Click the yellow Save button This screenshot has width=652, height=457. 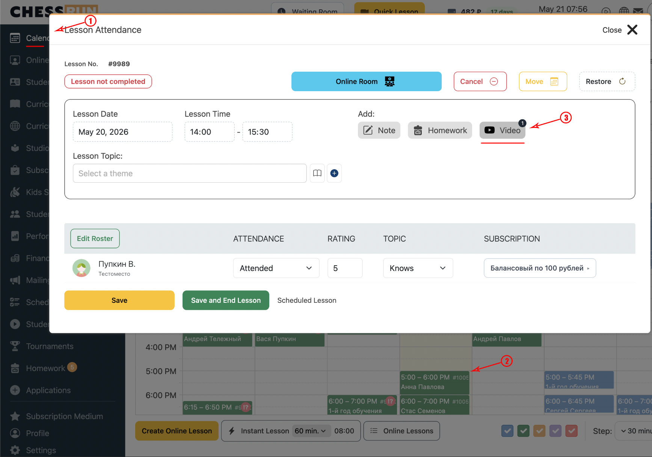(x=119, y=300)
